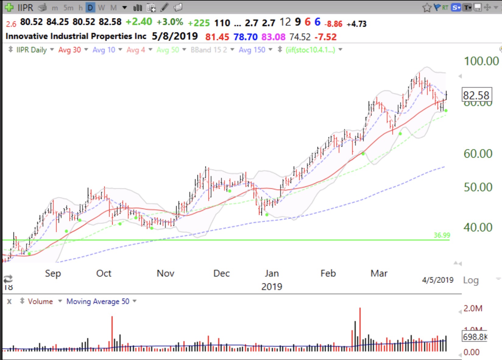Click the reorder arrows beside iif(stoc10.4.1...)

(x=280, y=49)
